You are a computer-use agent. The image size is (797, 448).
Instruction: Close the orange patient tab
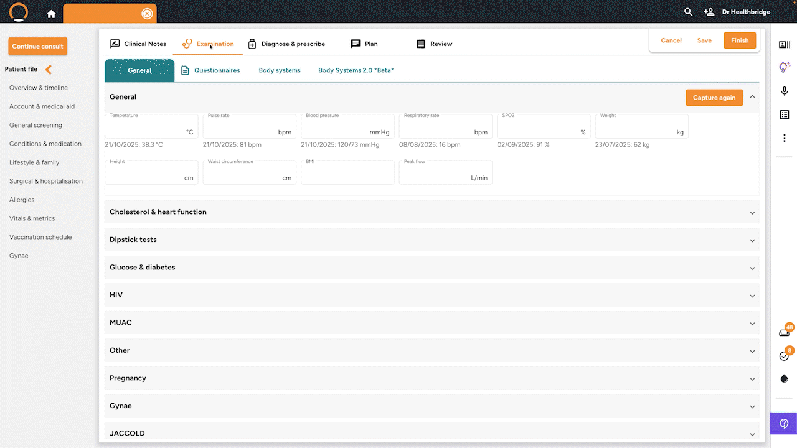pyautogui.click(x=146, y=14)
